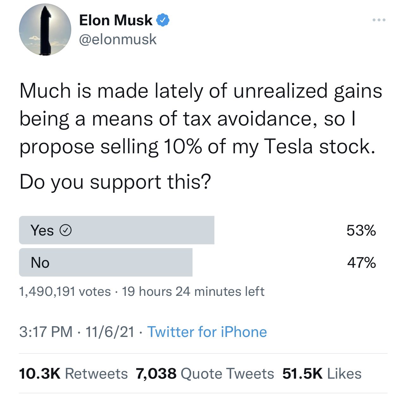Open the three-dot more options menu
The image size is (399, 397).
click(379, 20)
